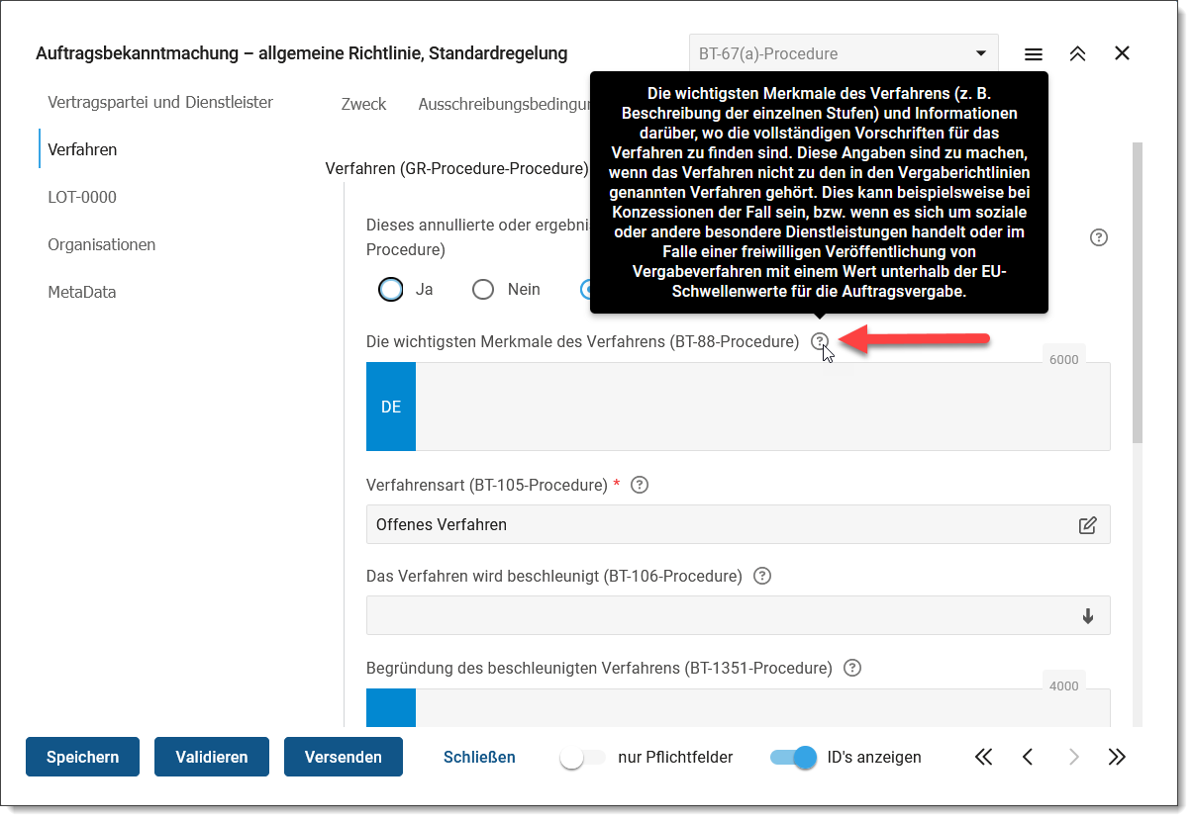Click edit icon in Offenes Verfahren field
This screenshot has width=1193, height=821.
[1087, 525]
